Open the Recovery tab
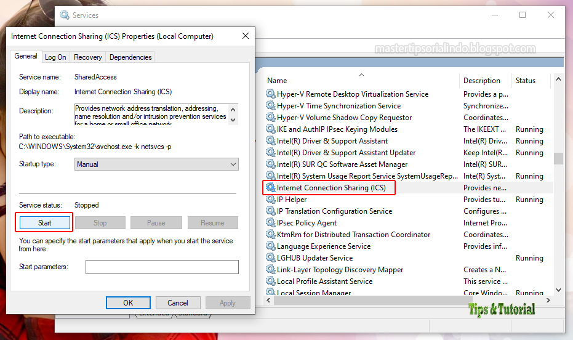The height and width of the screenshot is (340, 573). click(x=87, y=57)
